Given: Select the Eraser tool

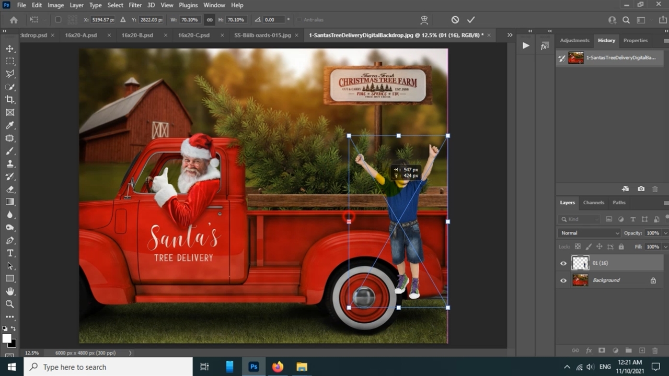Looking at the screenshot, I should click(x=10, y=189).
